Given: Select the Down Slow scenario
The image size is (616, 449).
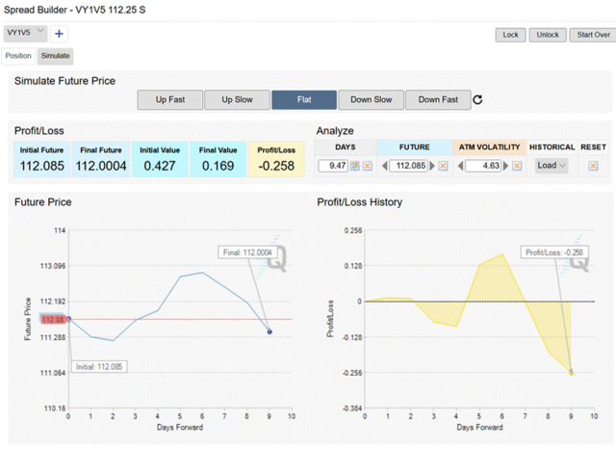Looking at the screenshot, I should tap(371, 99).
